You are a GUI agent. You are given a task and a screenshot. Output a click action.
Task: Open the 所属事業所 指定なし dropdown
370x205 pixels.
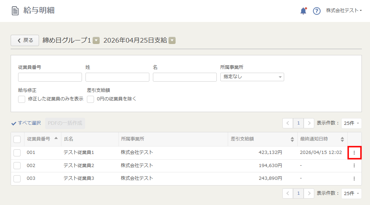(252, 77)
